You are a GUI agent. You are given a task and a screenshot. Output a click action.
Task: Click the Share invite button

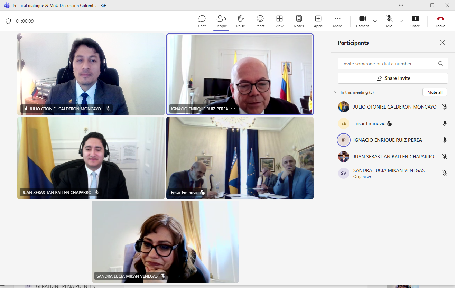click(x=393, y=78)
